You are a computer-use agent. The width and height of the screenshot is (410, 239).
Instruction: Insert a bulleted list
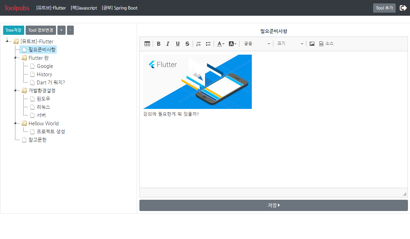(x=208, y=44)
